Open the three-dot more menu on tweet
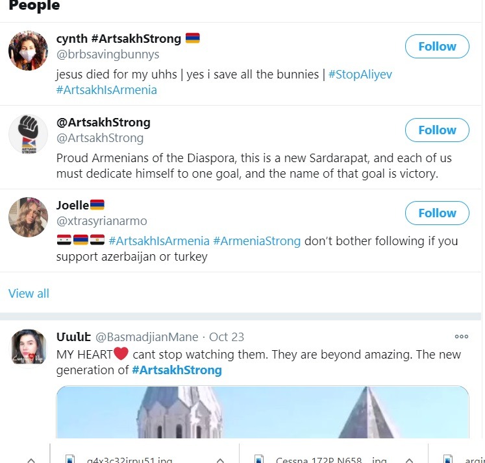The width and height of the screenshot is (485, 463). coord(461,337)
